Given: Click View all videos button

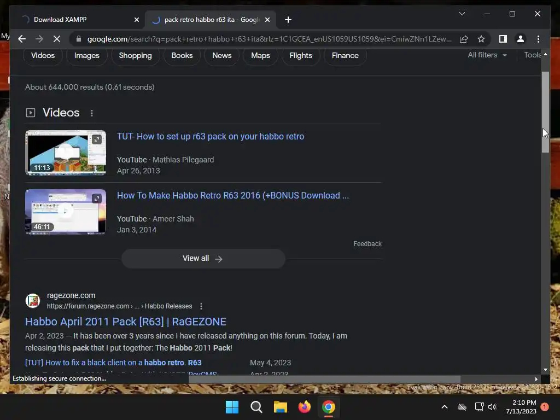Looking at the screenshot, I should click(203, 258).
